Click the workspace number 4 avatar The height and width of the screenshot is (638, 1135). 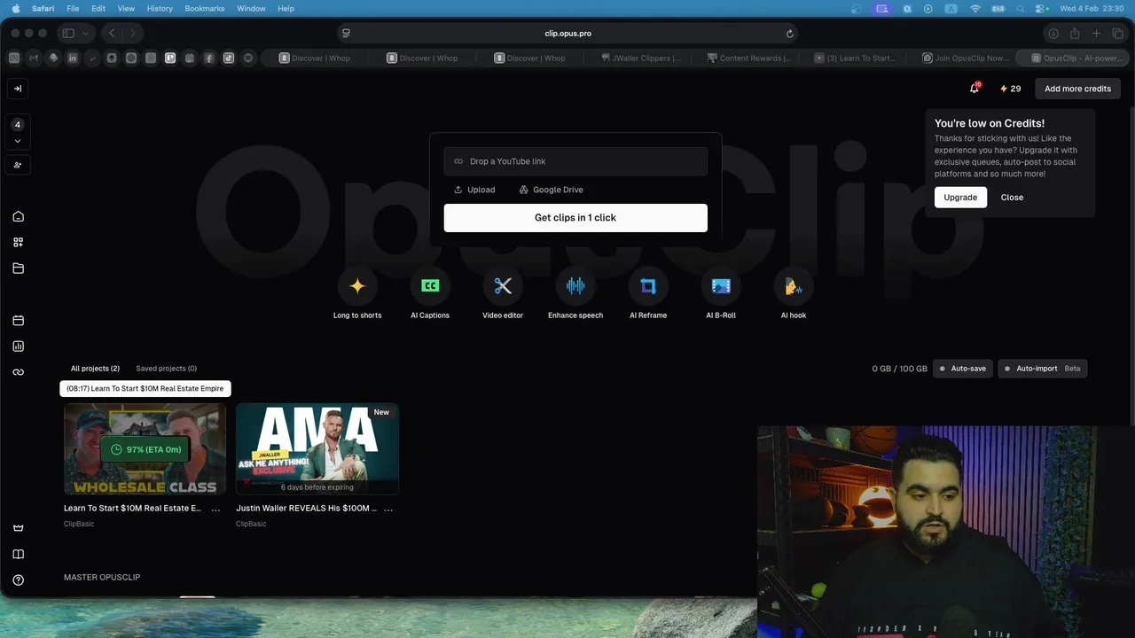coord(18,125)
